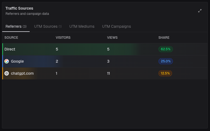The height and width of the screenshot is (131, 210).
Task: Click the chatgpt.com logo icon
Action: point(7,73)
